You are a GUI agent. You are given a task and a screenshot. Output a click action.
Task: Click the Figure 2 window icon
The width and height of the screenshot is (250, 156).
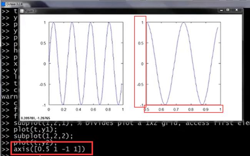[x=22, y=11]
